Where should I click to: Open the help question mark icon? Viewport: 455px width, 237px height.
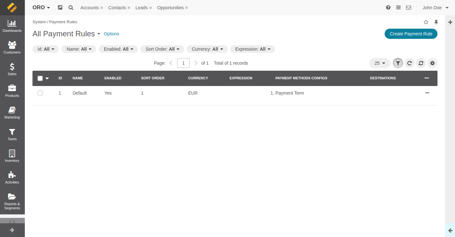[x=388, y=7]
